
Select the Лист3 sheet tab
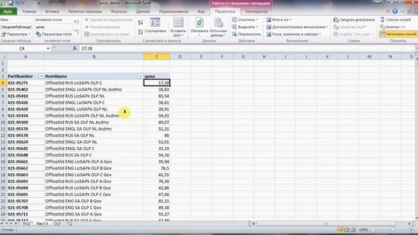pos(42,223)
